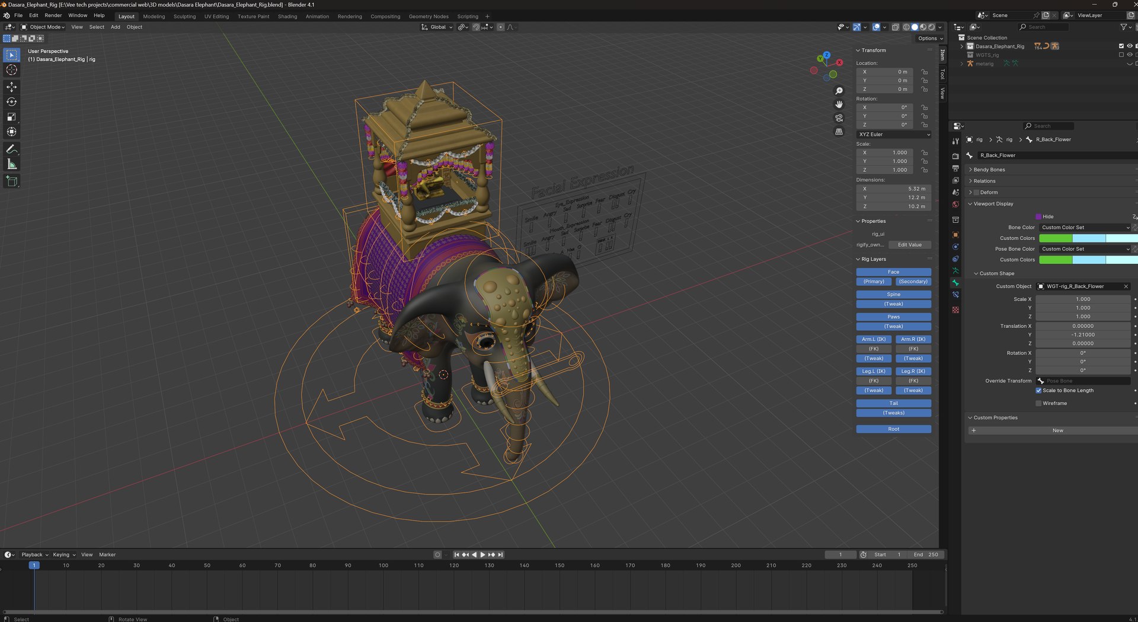Toggle camera view icon in viewport

[839, 118]
